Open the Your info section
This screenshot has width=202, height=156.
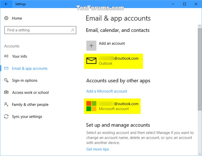[19, 56]
